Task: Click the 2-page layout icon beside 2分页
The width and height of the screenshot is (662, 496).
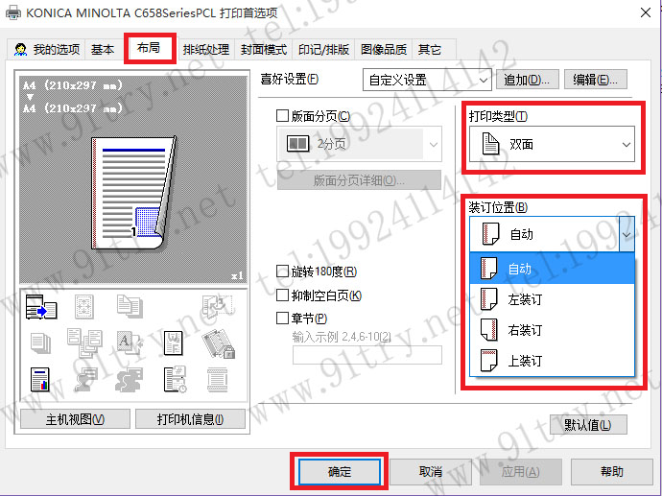Action: point(297,144)
